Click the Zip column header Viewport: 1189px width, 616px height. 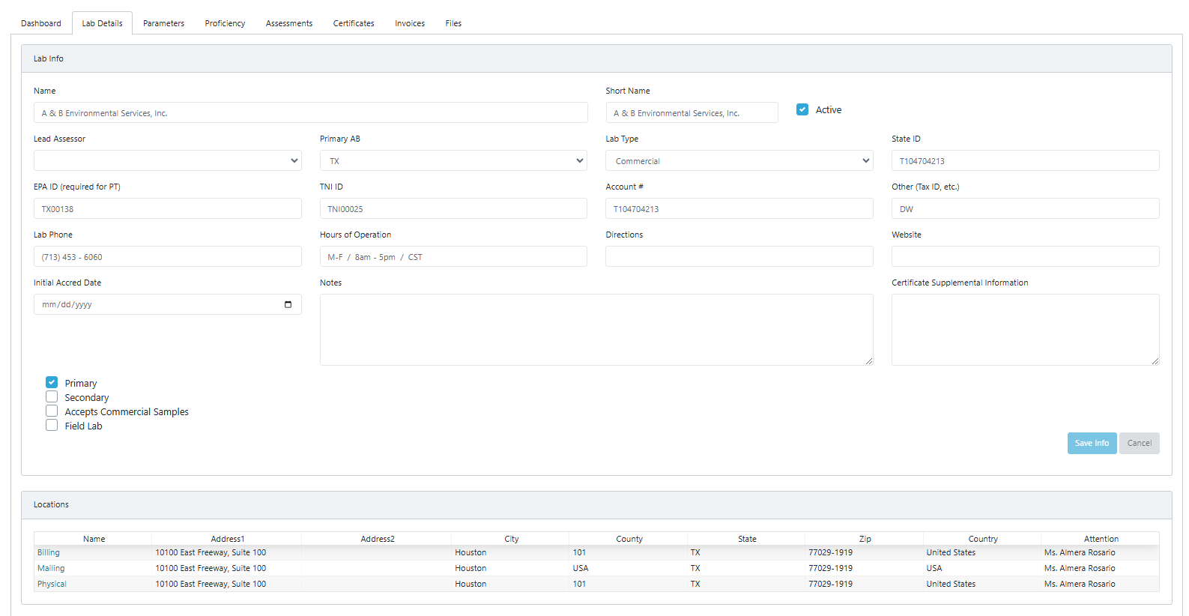[865, 539]
